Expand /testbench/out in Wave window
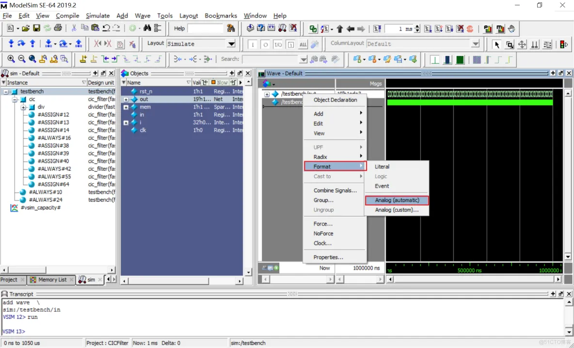The image size is (574, 348). tap(267, 94)
